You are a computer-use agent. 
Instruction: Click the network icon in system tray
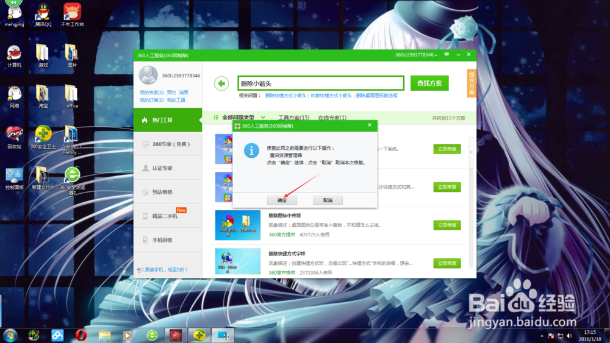tap(560, 336)
